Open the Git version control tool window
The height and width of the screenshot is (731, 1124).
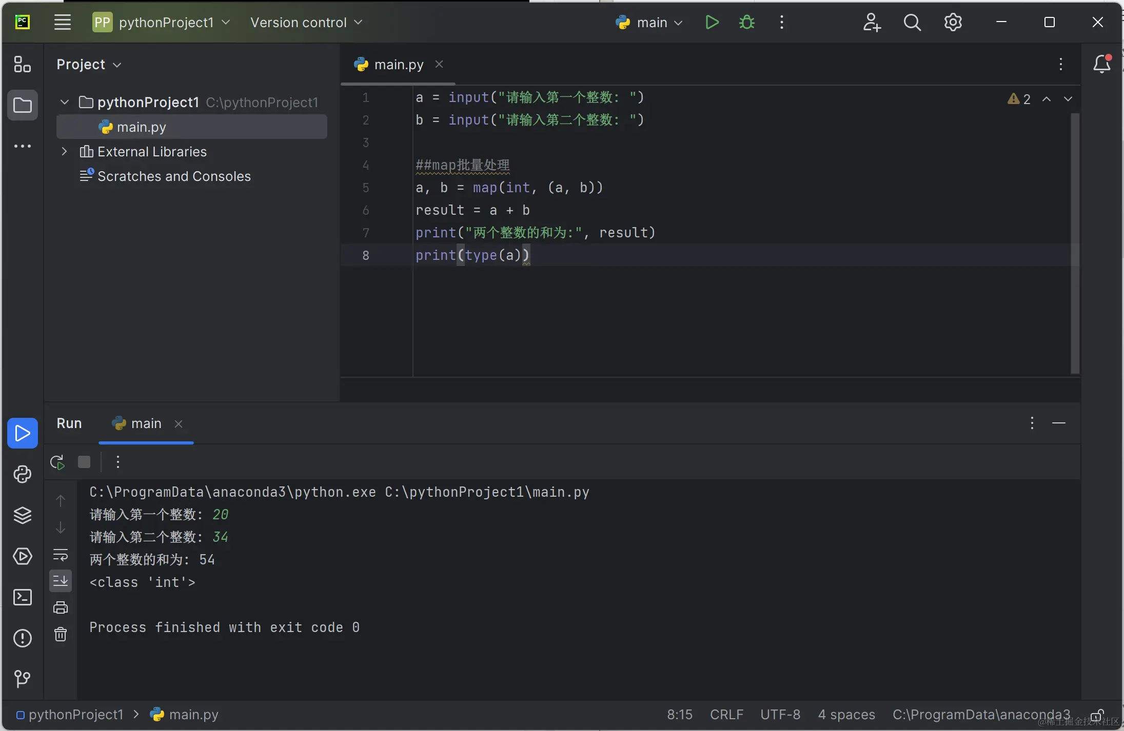click(23, 679)
